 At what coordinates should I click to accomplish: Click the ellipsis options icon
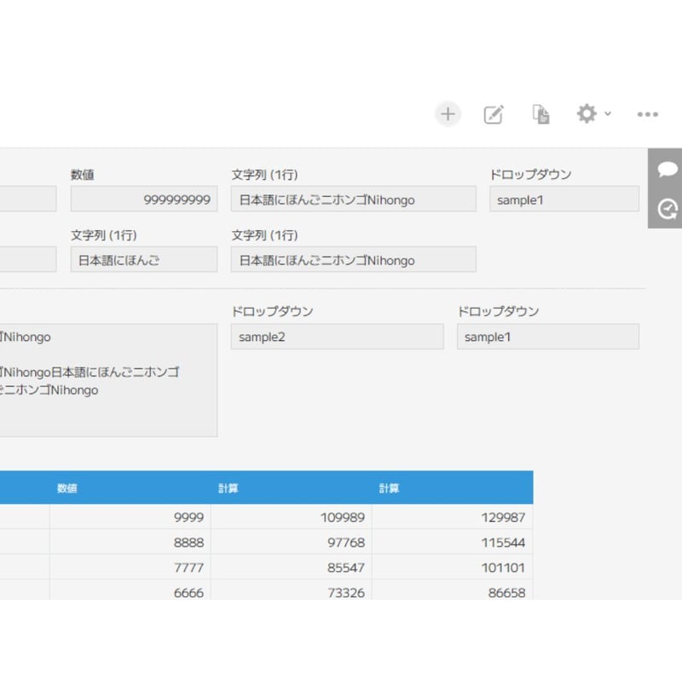click(x=648, y=113)
